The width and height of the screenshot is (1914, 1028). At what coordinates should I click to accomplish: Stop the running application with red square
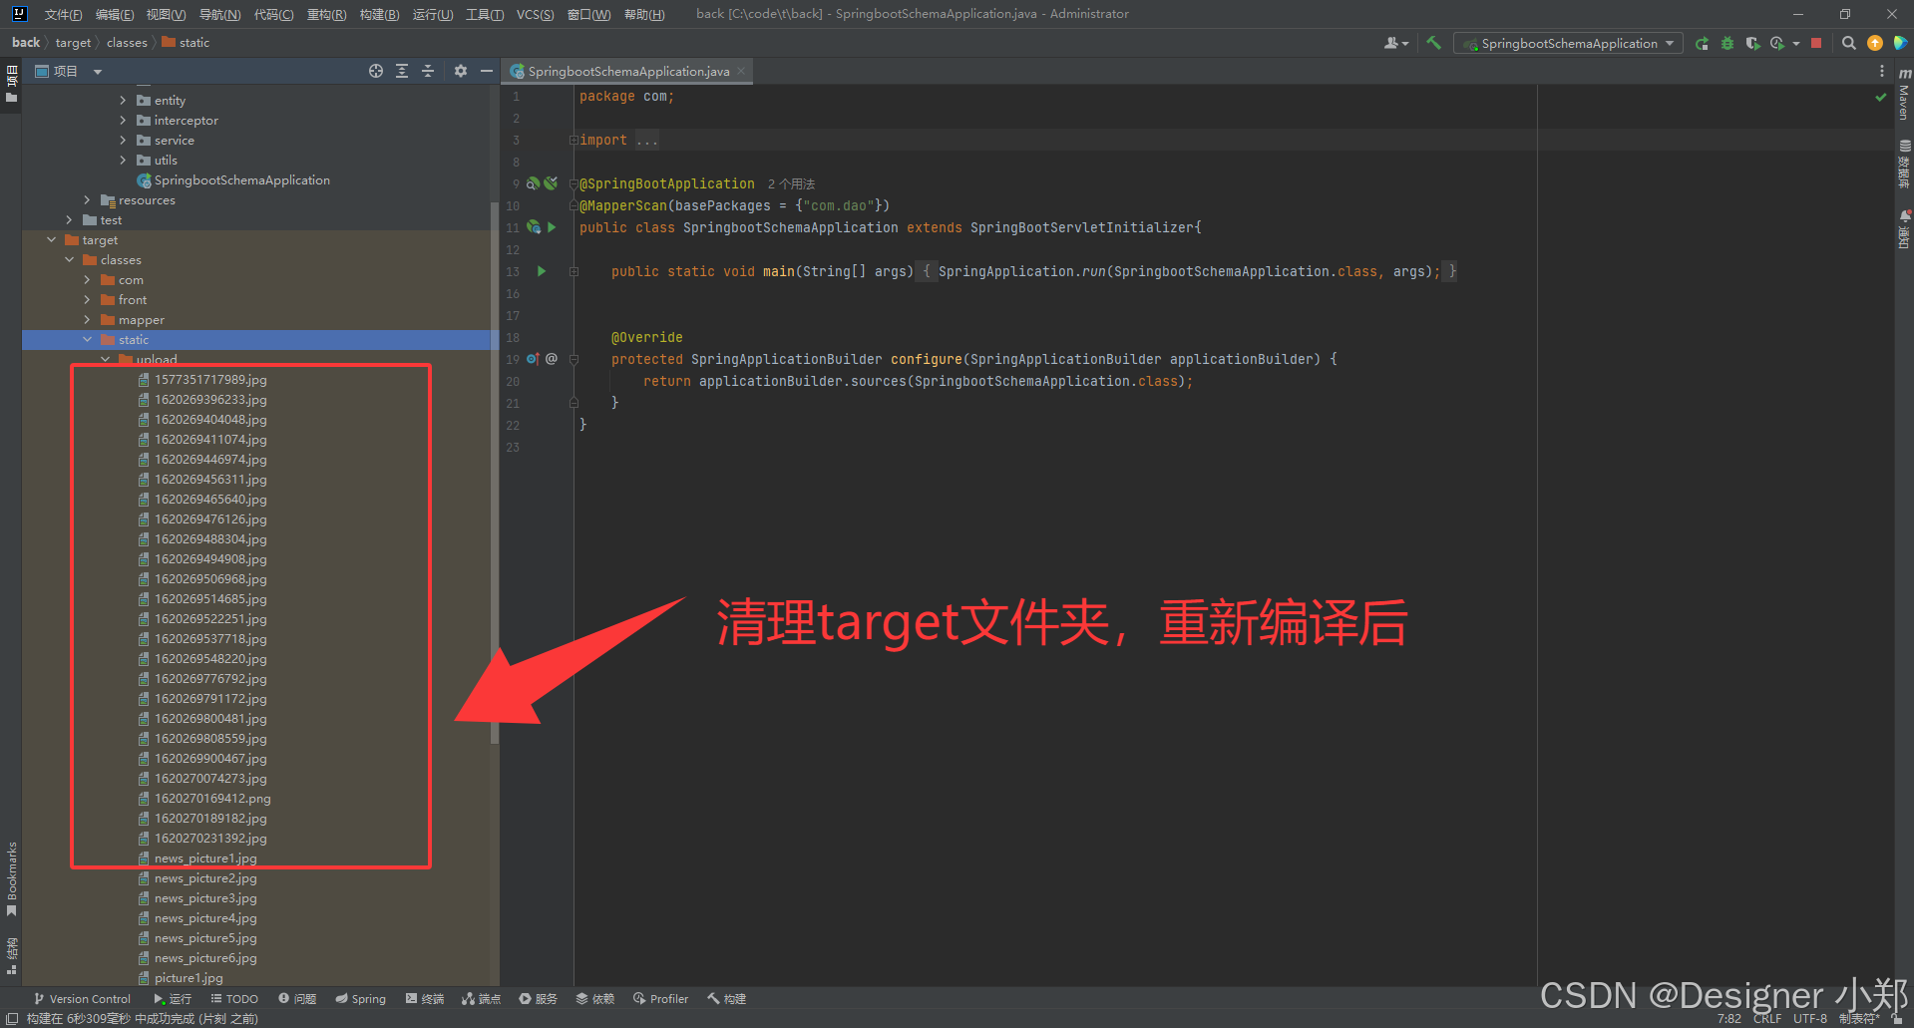tap(1816, 43)
